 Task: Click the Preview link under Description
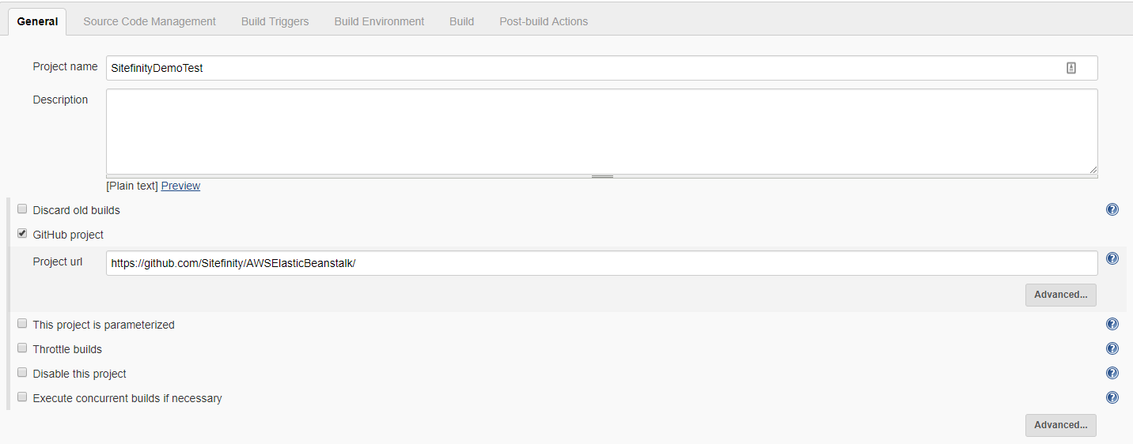pos(180,186)
